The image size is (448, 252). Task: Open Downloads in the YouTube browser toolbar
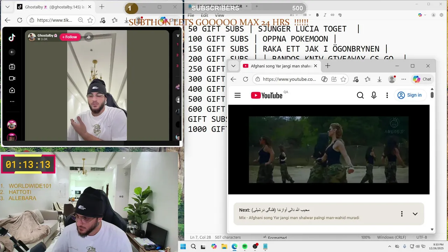coord(379,79)
